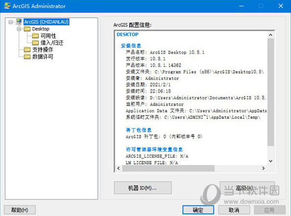Click the 帮助(H) button
Screen dimensions: 291x216
coord(20,210)
